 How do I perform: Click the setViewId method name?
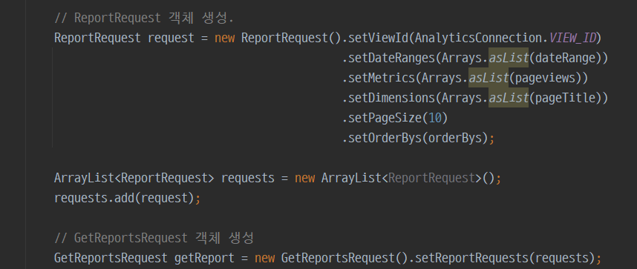pos(379,38)
